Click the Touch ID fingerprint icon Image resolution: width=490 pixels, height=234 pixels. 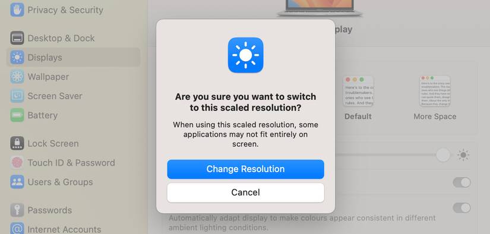[17, 163]
